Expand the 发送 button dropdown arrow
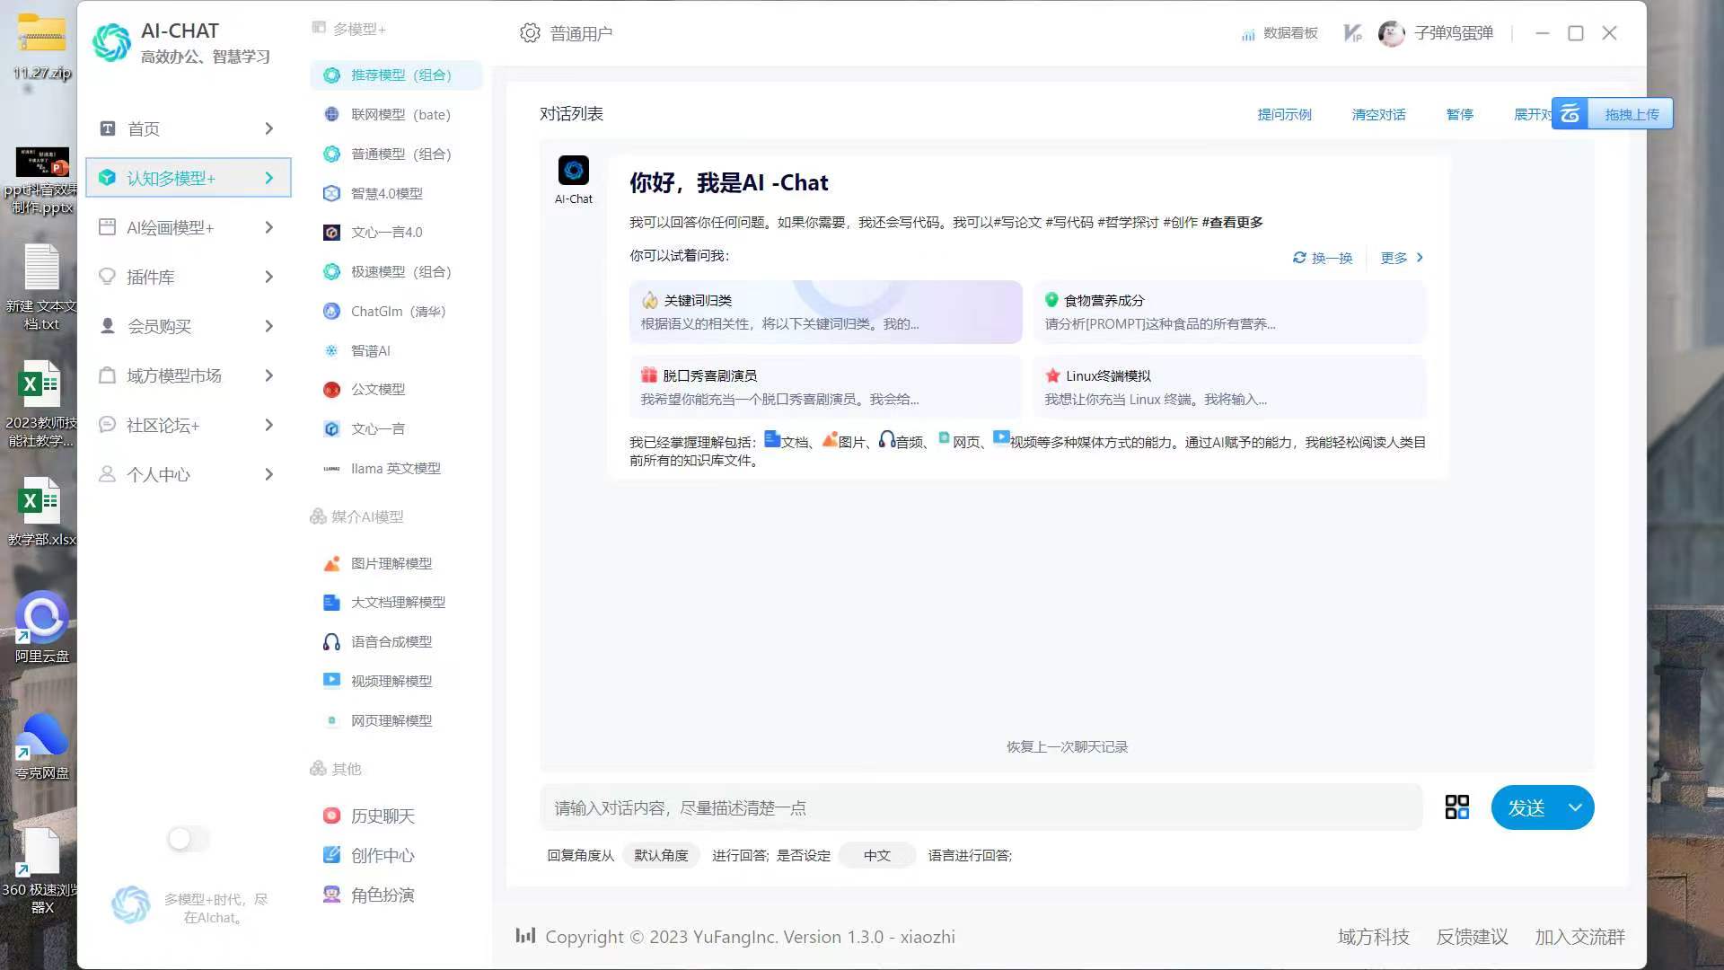 [1575, 807]
